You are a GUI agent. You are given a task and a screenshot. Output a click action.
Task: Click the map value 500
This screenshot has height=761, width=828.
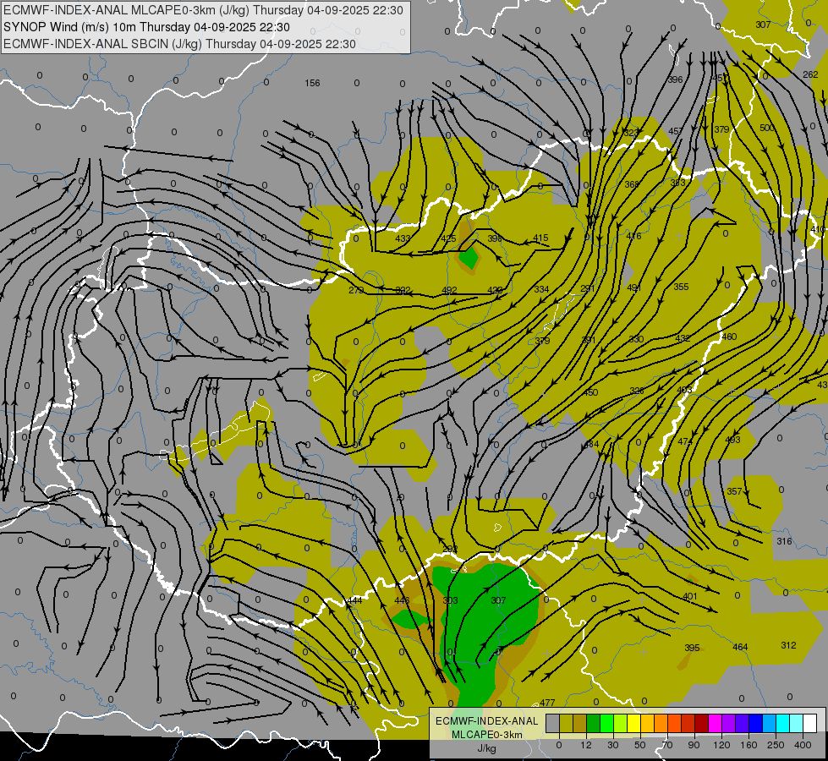(767, 128)
